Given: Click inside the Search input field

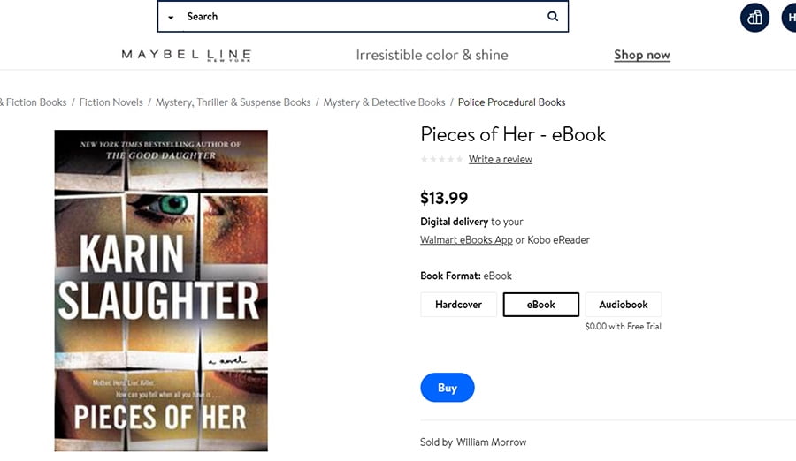Looking at the screenshot, I should [x=363, y=16].
